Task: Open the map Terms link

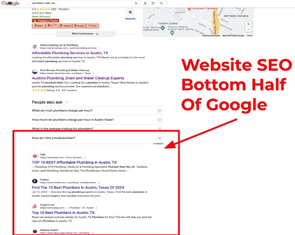Action: pos(249,36)
